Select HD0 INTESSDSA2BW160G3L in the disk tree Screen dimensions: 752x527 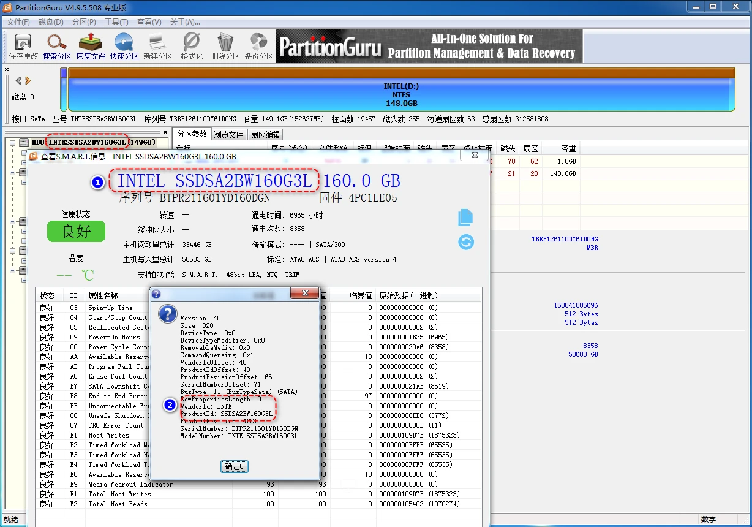point(93,142)
